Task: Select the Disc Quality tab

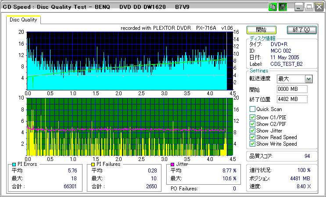Action: pos(24,20)
